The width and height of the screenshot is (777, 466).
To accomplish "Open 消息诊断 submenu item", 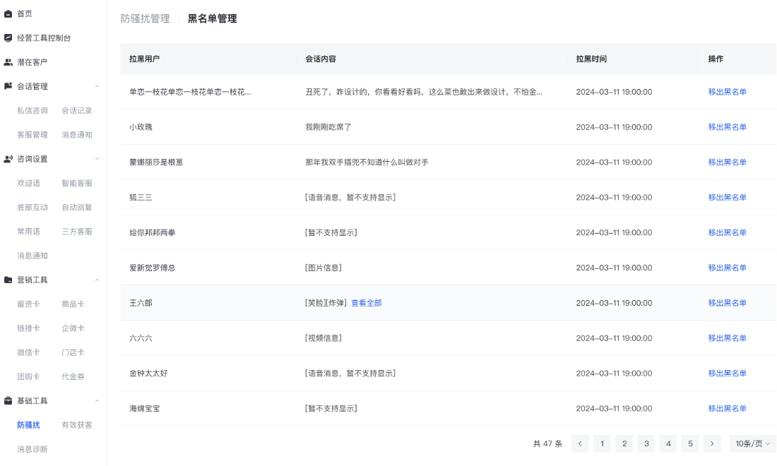I will (x=32, y=449).
